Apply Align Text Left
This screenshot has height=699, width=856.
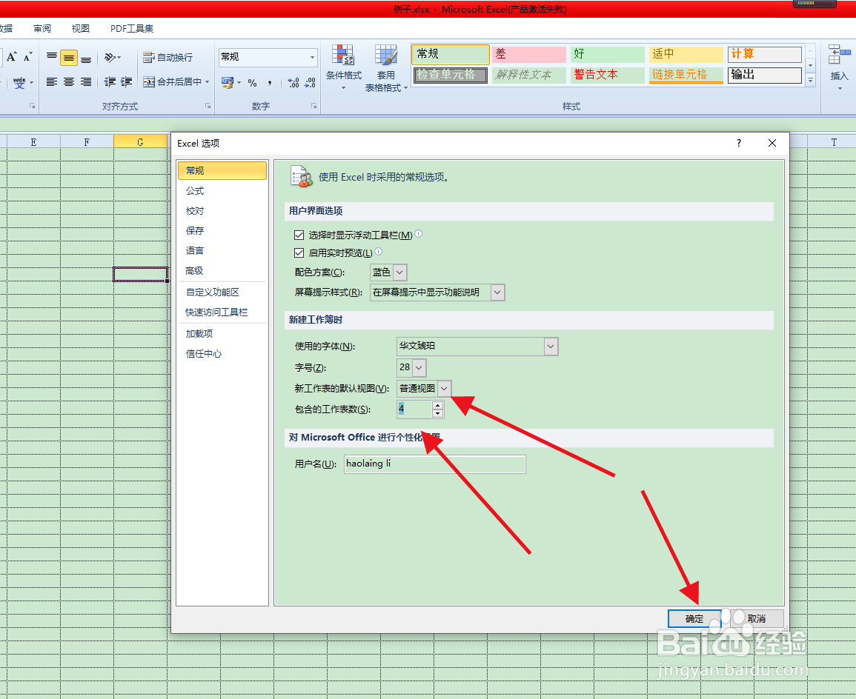click(x=52, y=81)
